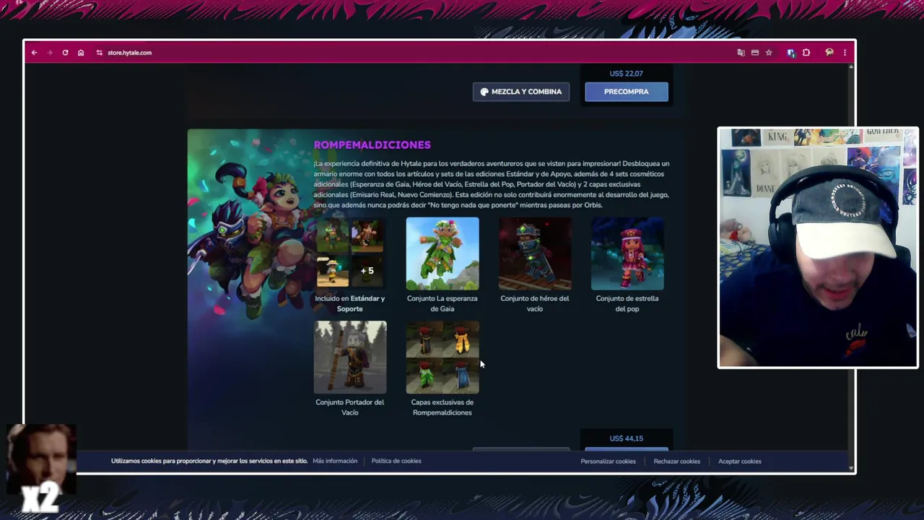The image size is (924, 520).
Task: View the Capas exclusivas de Rompemaldiciones image
Action: [x=443, y=357]
